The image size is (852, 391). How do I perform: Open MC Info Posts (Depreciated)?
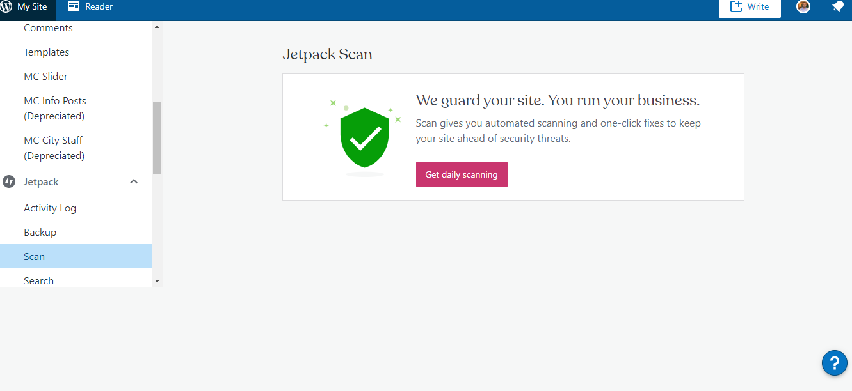(55, 109)
